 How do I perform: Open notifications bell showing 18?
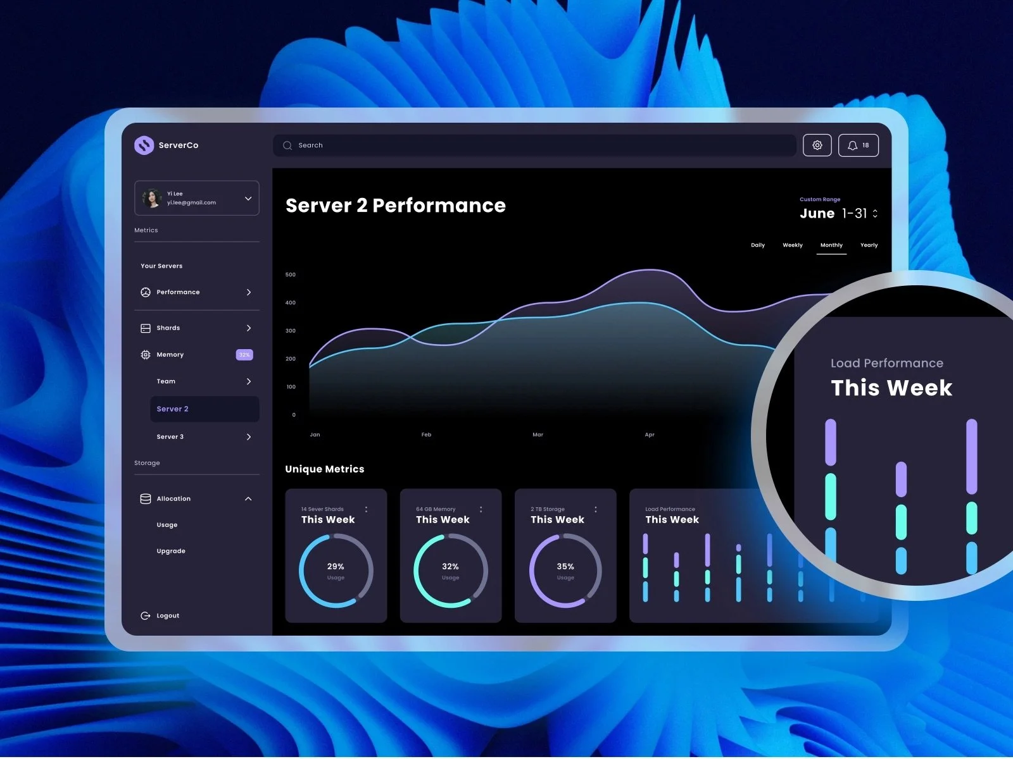(x=859, y=145)
